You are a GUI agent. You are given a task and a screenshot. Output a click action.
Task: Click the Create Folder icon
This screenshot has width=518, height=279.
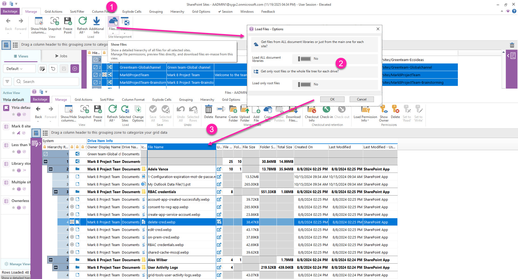[233, 110]
